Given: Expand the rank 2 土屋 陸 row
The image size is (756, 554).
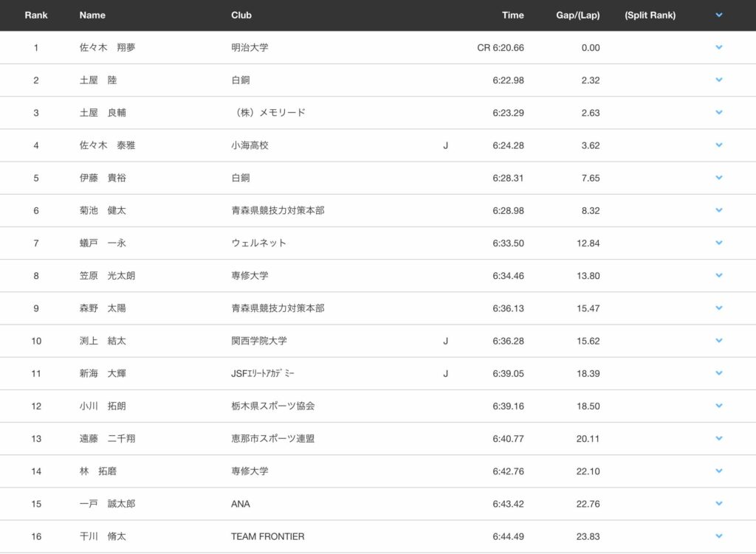Looking at the screenshot, I should point(718,80).
